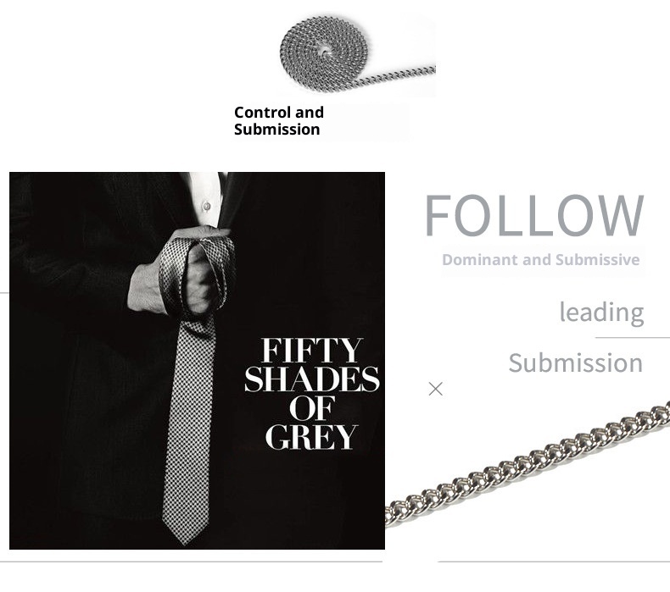Click the word FIFTY in poster title
This screenshot has width=670, height=592.
pyautogui.click(x=312, y=351)
